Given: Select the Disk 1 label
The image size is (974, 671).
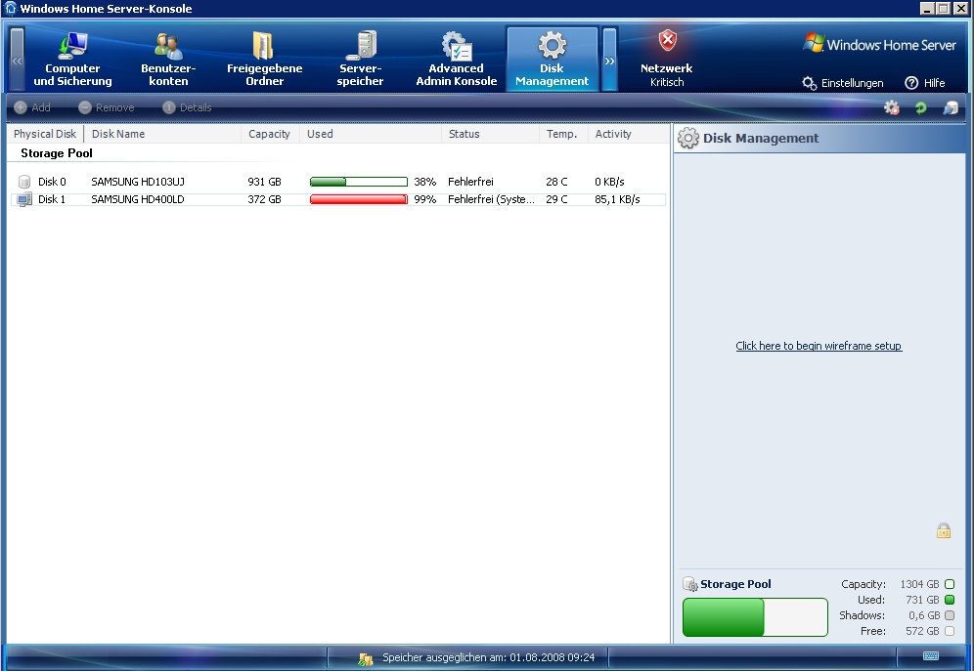Looking at the screenshot, I should (x=52, y=199).
